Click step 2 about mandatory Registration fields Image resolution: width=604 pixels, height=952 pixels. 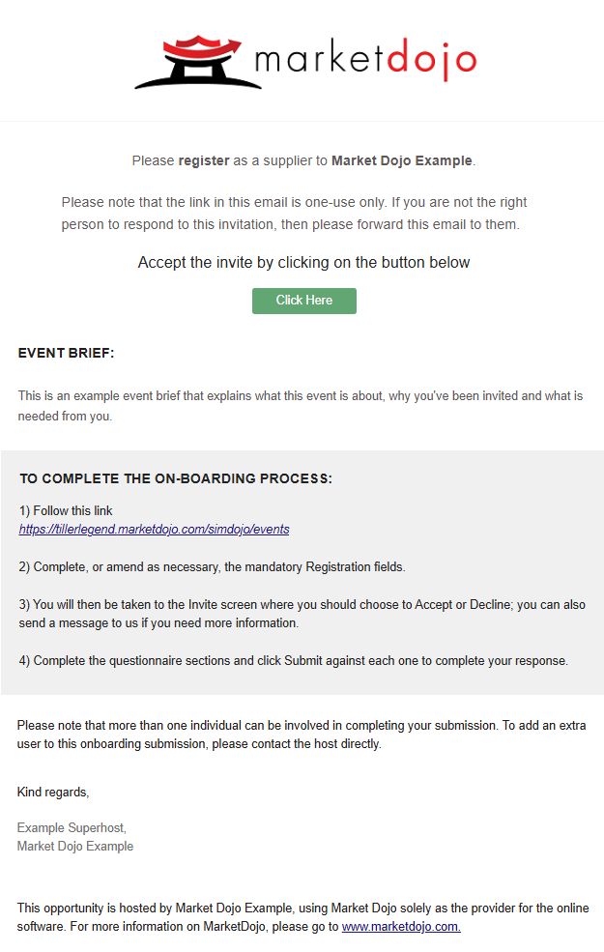212,567
